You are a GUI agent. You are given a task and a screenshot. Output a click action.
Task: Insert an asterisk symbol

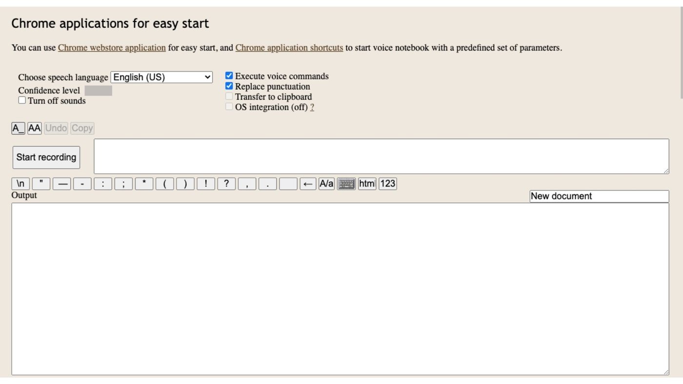[143, 183]
